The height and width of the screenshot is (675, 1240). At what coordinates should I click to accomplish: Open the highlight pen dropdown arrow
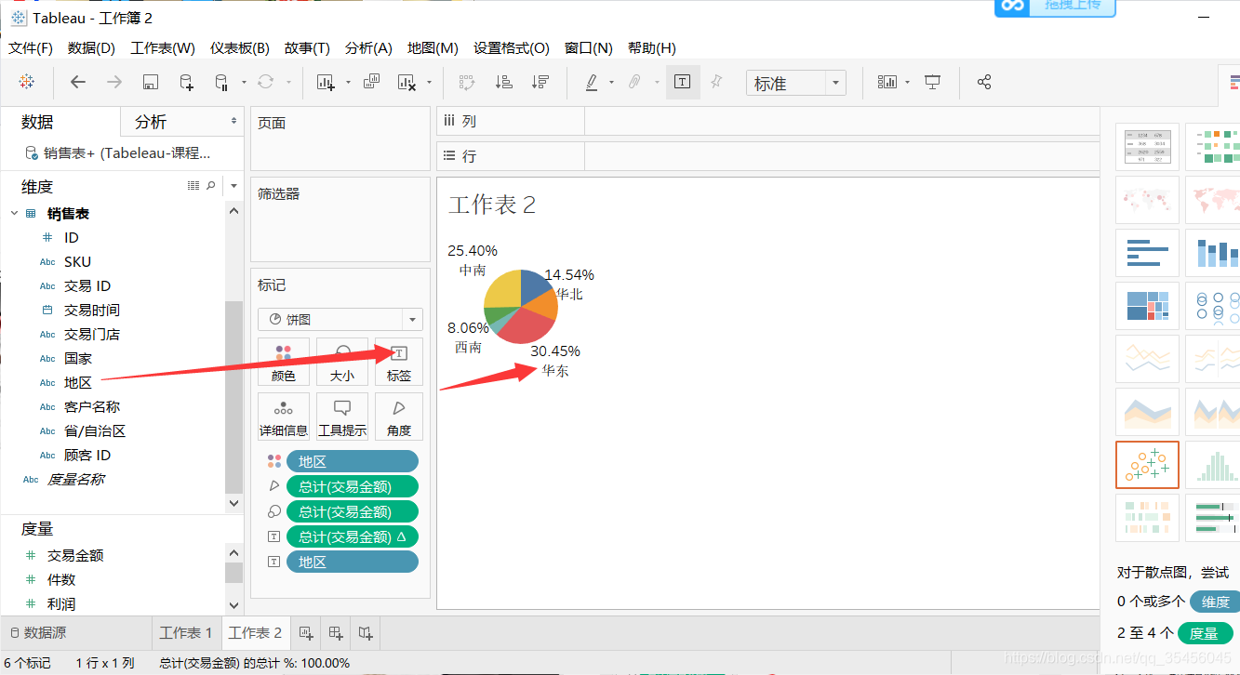click(611, 82)
